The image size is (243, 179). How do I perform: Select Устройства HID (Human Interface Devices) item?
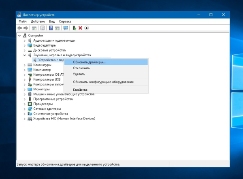[x=64, y=119]
